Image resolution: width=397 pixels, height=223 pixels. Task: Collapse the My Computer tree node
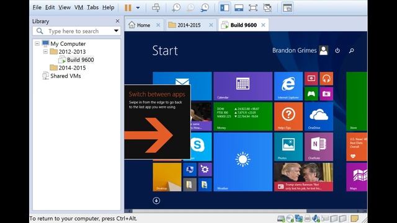pyautogui.click(x=37, y=43)
